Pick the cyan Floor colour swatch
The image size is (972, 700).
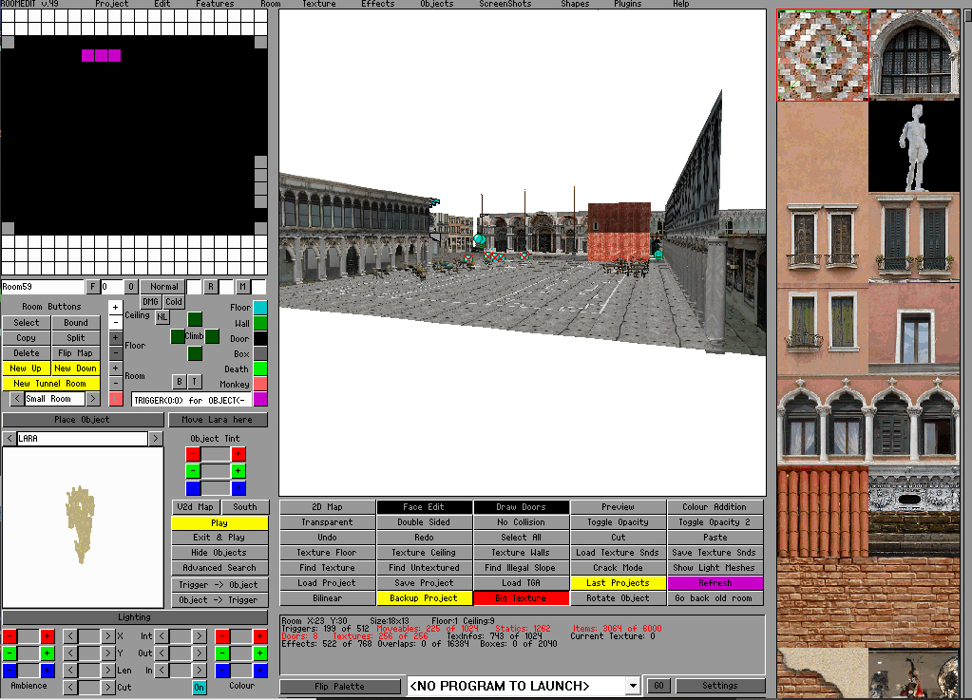coord(260,308)
